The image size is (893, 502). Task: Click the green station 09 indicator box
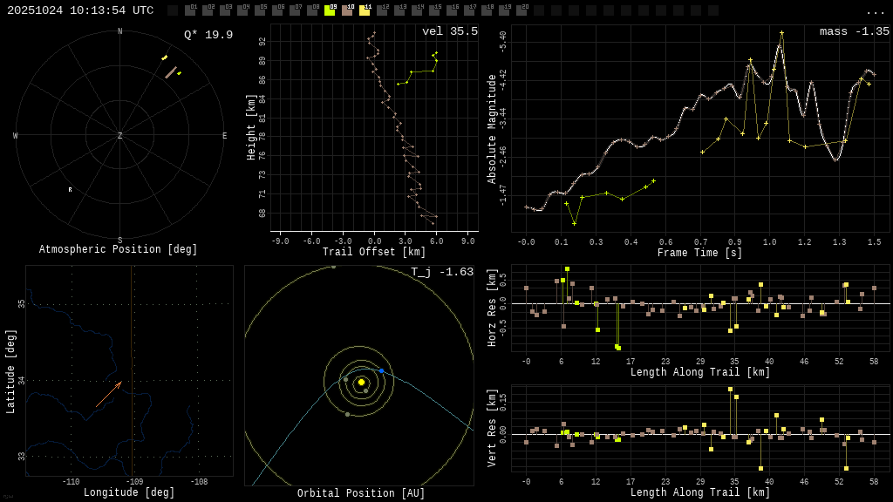[x=330, y=10]
